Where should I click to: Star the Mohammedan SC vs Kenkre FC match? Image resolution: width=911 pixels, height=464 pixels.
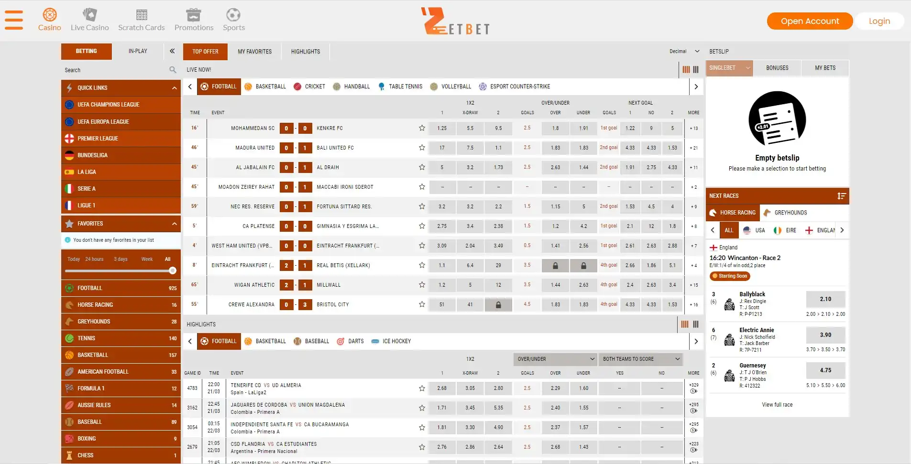pos(422,128)
